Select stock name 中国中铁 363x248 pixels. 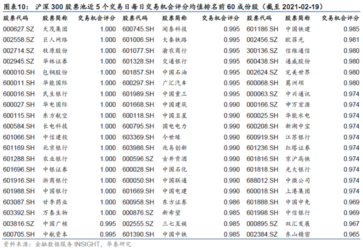point(174,234)
